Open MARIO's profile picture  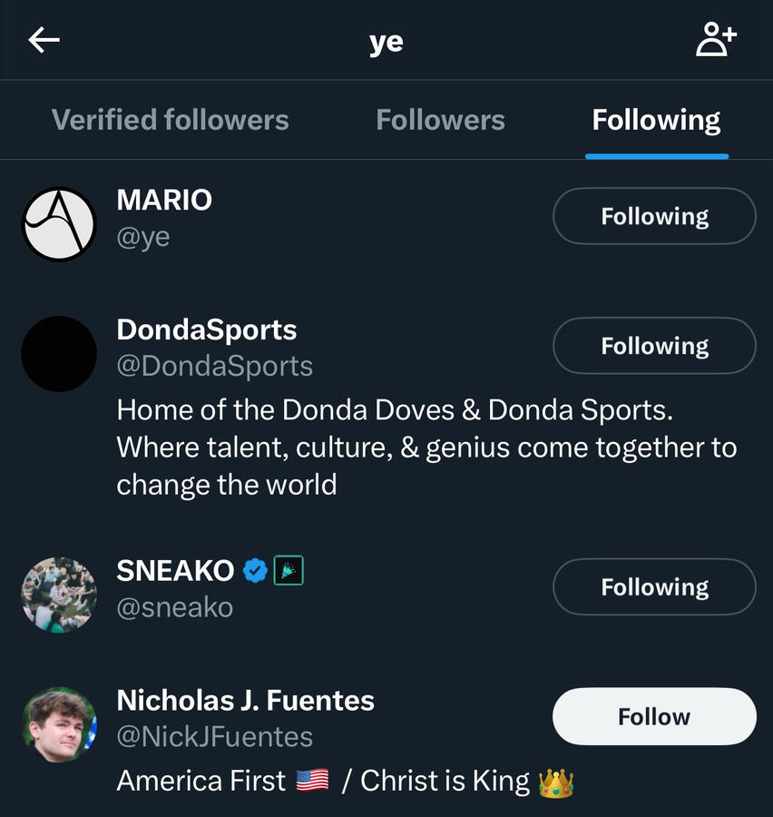tap(59, 224)
